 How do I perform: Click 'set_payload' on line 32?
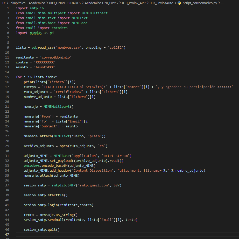point(61,161)
